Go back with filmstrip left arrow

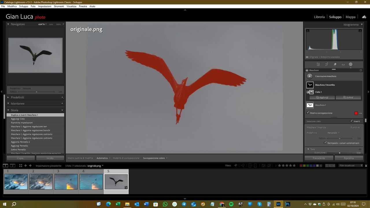click(25, 166)
